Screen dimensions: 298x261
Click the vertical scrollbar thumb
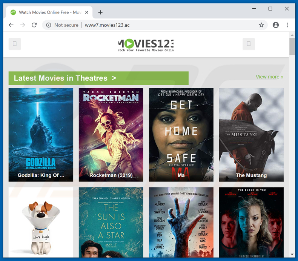point(292,46)
